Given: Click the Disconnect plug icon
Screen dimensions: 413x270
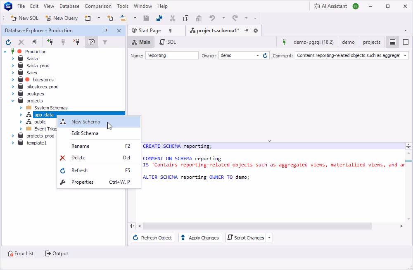Looking at the screenshot, I should [76, 42].
